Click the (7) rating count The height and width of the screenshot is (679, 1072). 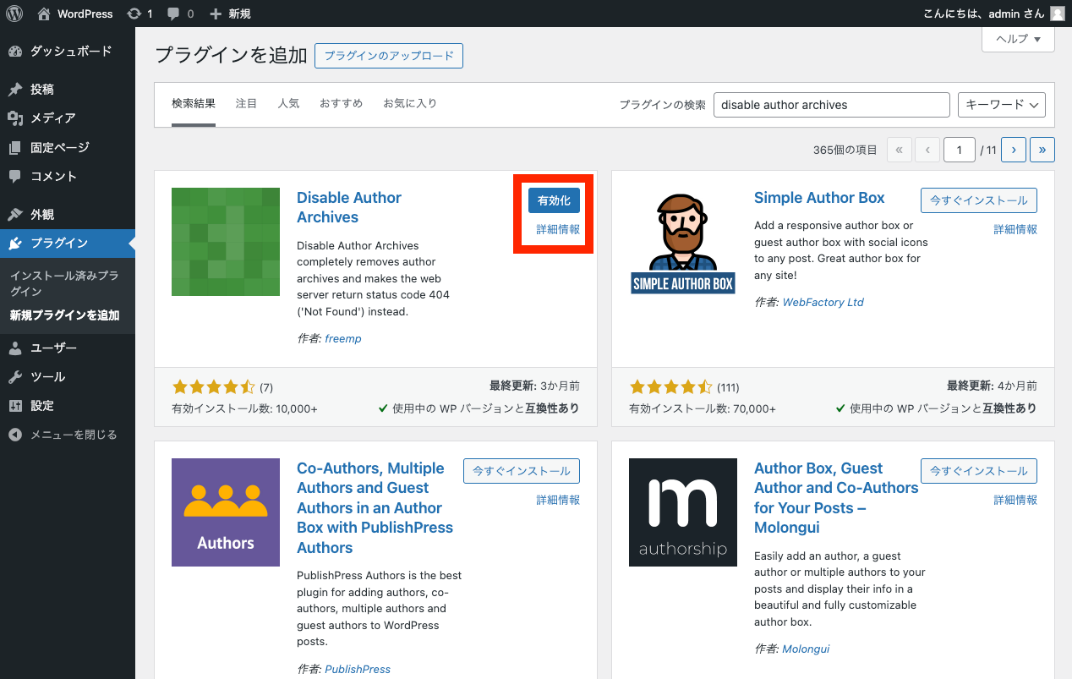coord(266,388)
